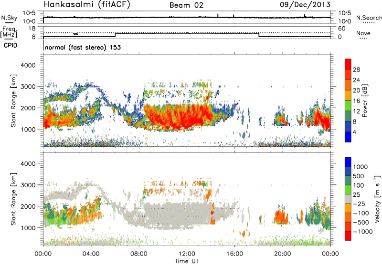
Task: Click the Velocity panel "Slant Range [km]" label
Action: (13, 199)
